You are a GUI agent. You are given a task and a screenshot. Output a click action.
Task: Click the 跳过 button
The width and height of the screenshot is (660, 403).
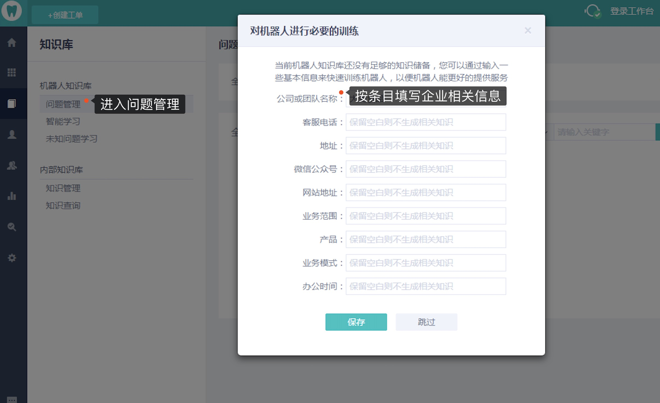point(426,322)
